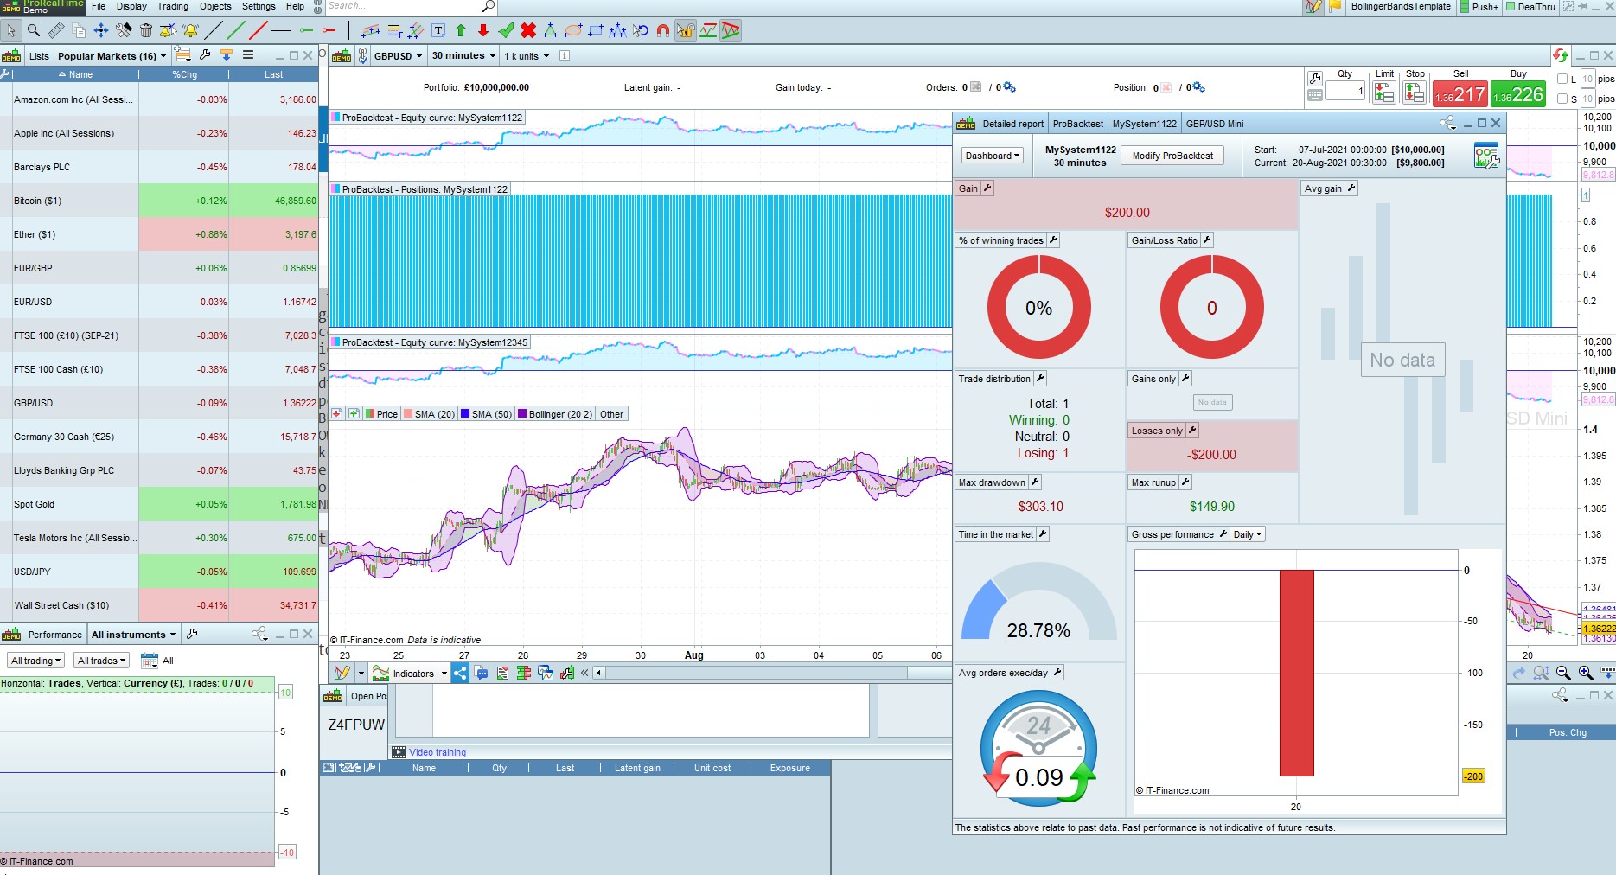The image size is (1616, 875).
Task: Enable the L pips checkbox
Action: coord(1562,80)
